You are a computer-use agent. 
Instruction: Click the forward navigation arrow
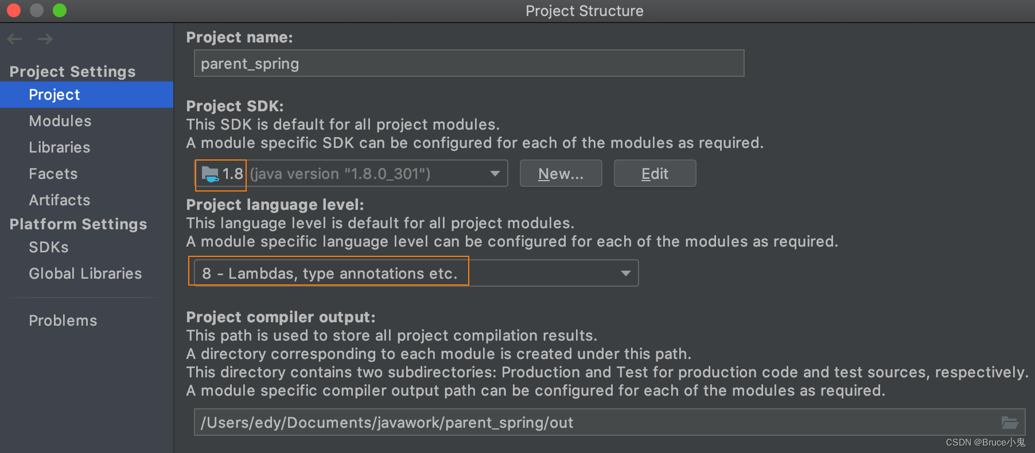(45, 39)
